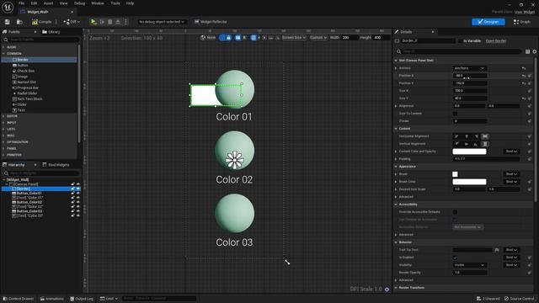The image size is (539, 303).
Task: Toggle visibility of Button_Color02 in the hierarchy
Action: (78, 202)
